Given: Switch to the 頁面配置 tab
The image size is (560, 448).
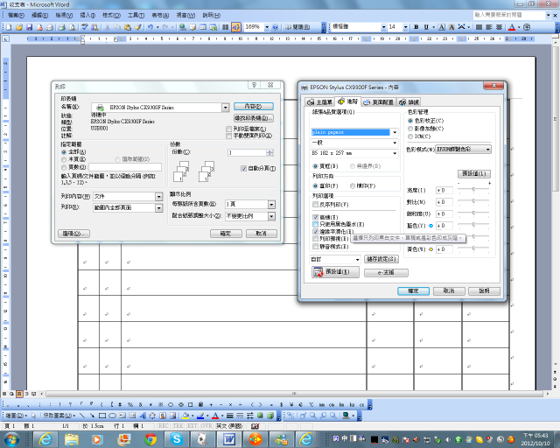Looking at the screenshot, I should 378,102.
